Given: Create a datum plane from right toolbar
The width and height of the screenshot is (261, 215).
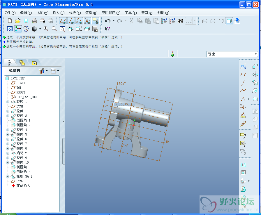Looking at the screenshot, I should [243, 74].
